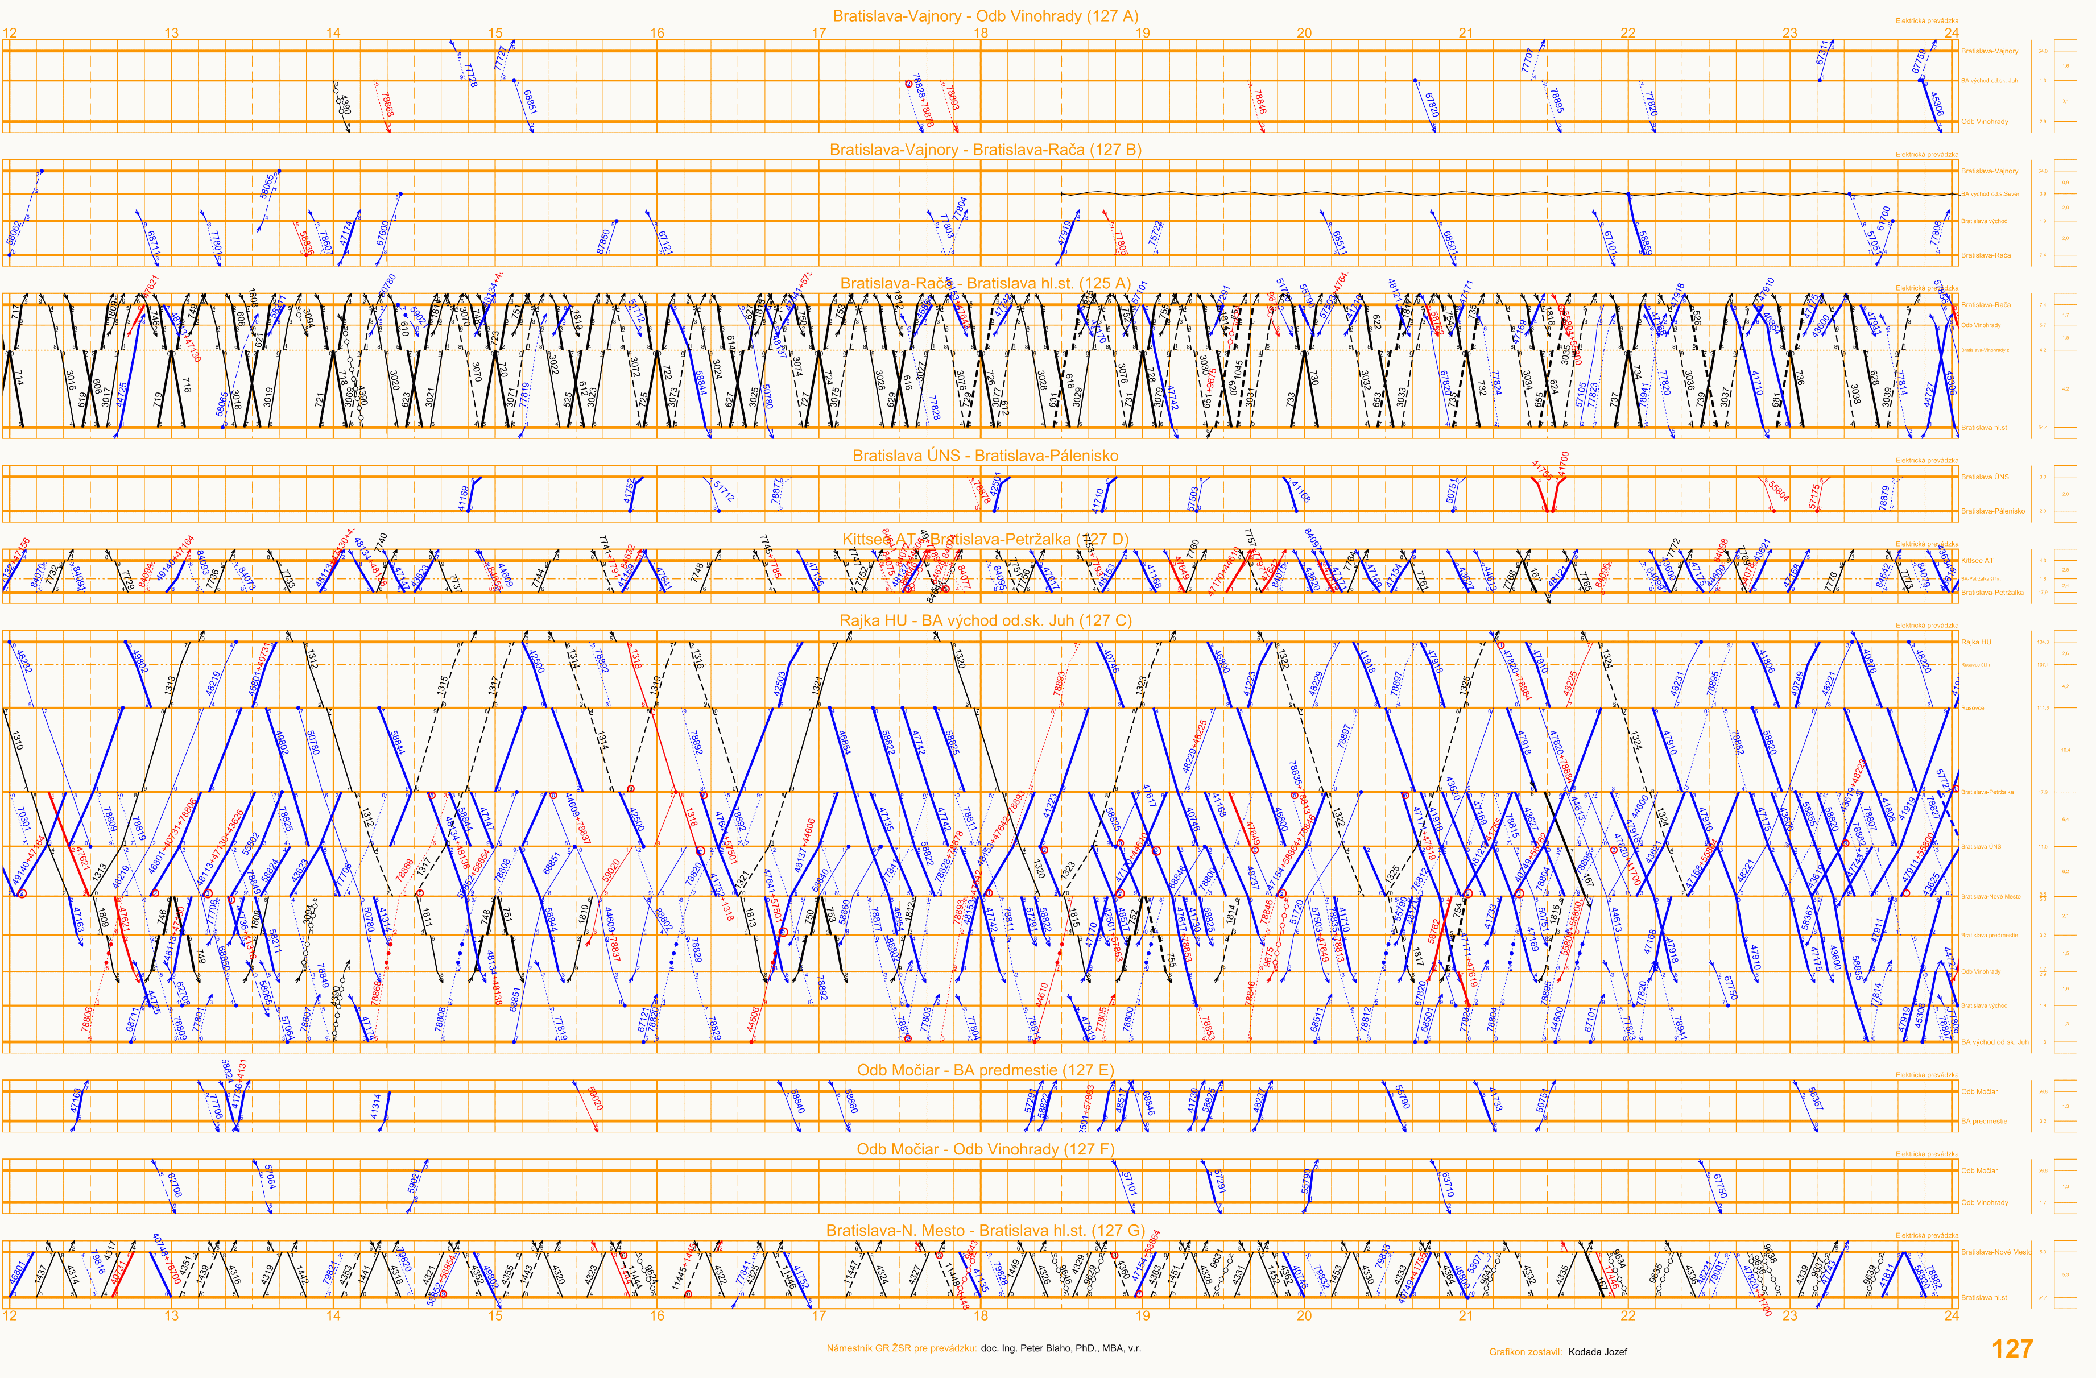Click the 'Kittsee AT - Bratislava-Petržalka (127 D)' title
Screen dimensions: 2096x1378
click(x=986, y=539)
